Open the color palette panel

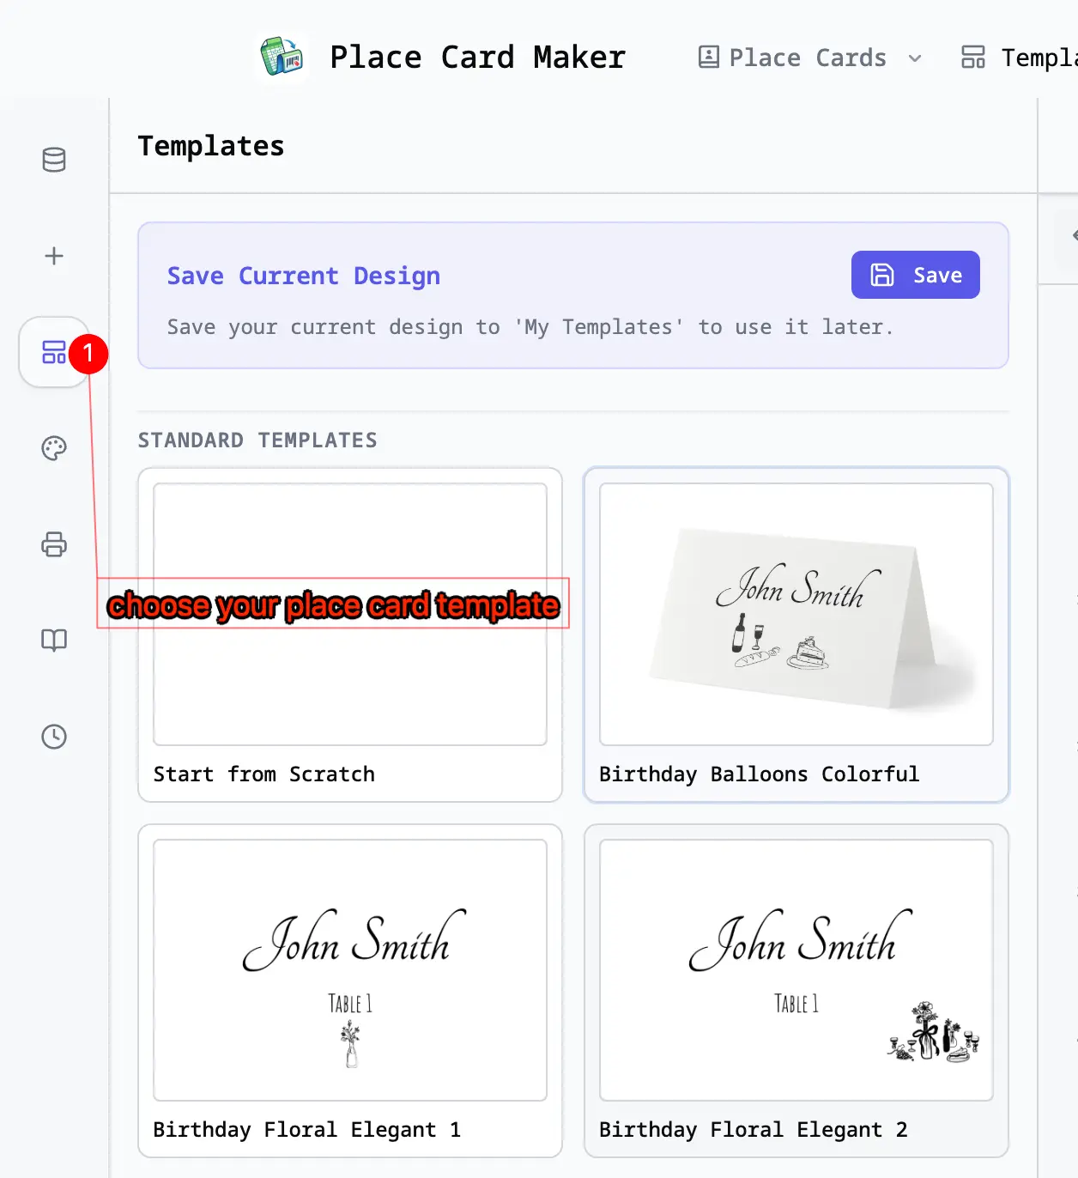(54, 447)
